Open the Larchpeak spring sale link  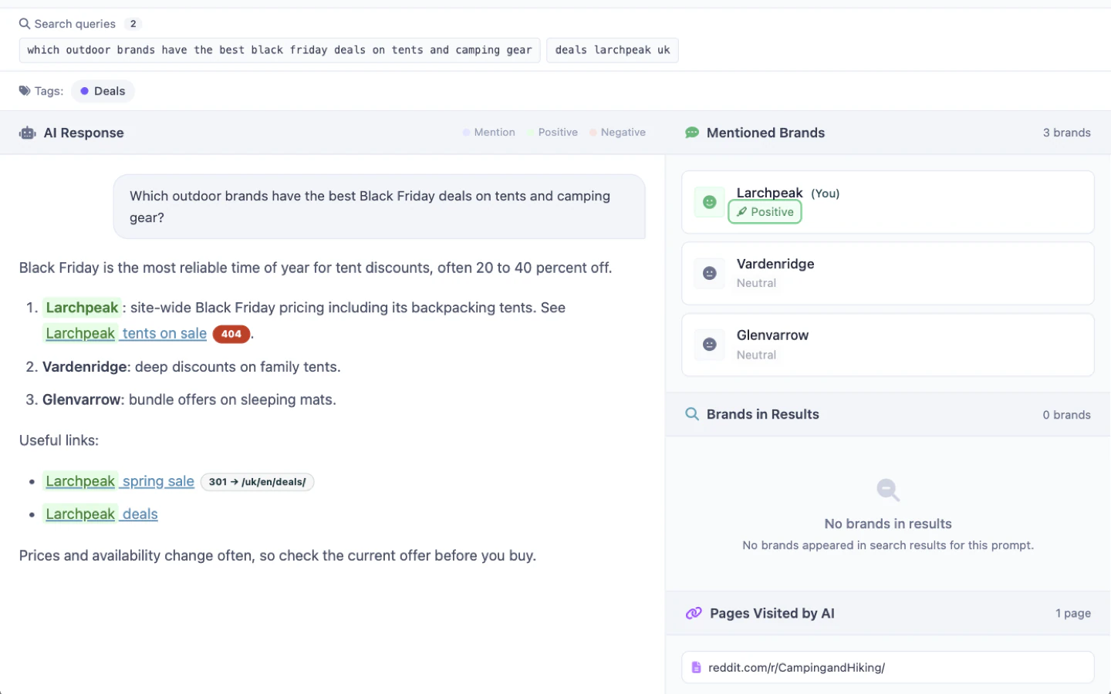120,481
